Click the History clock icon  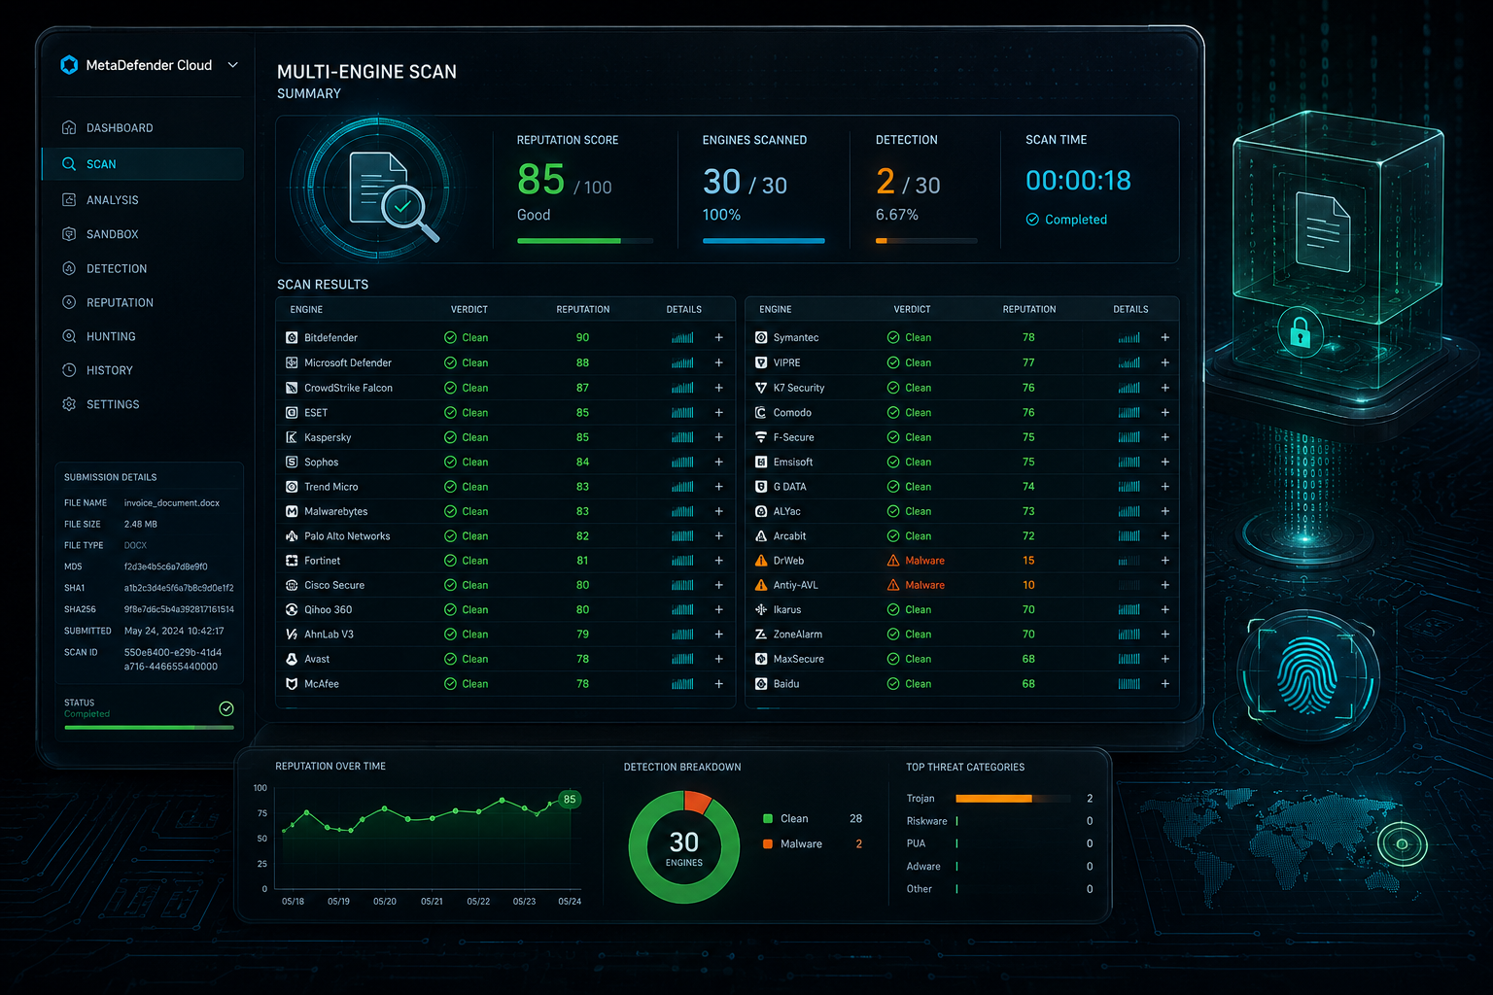tap(69, 370)
